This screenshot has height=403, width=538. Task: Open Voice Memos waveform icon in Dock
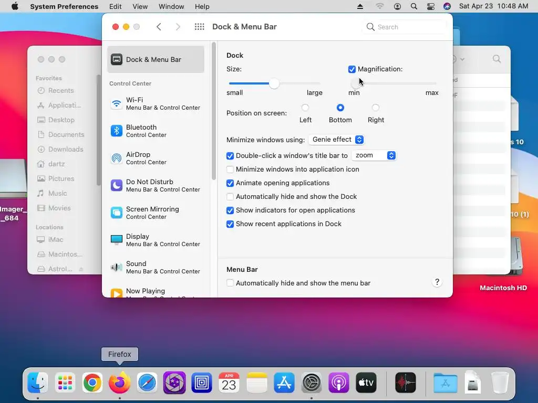(x=406, y=383)
